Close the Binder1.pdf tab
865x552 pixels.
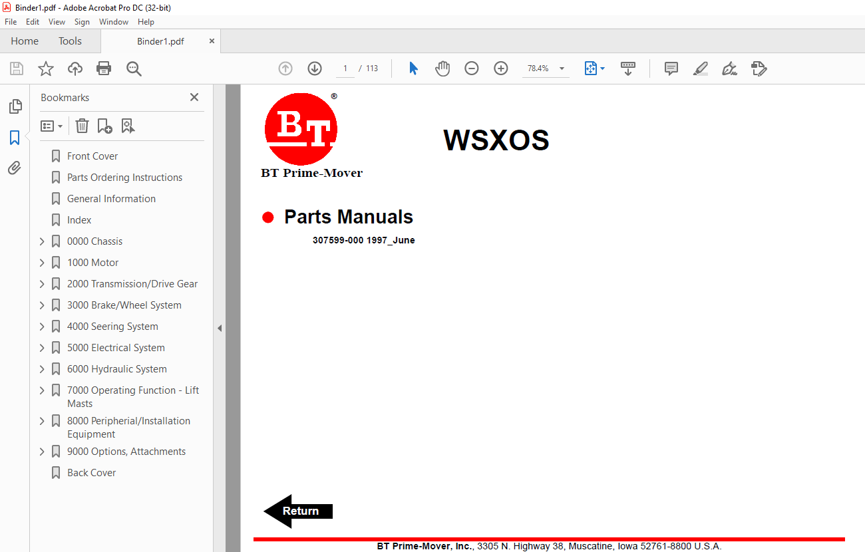pos(212,41)
